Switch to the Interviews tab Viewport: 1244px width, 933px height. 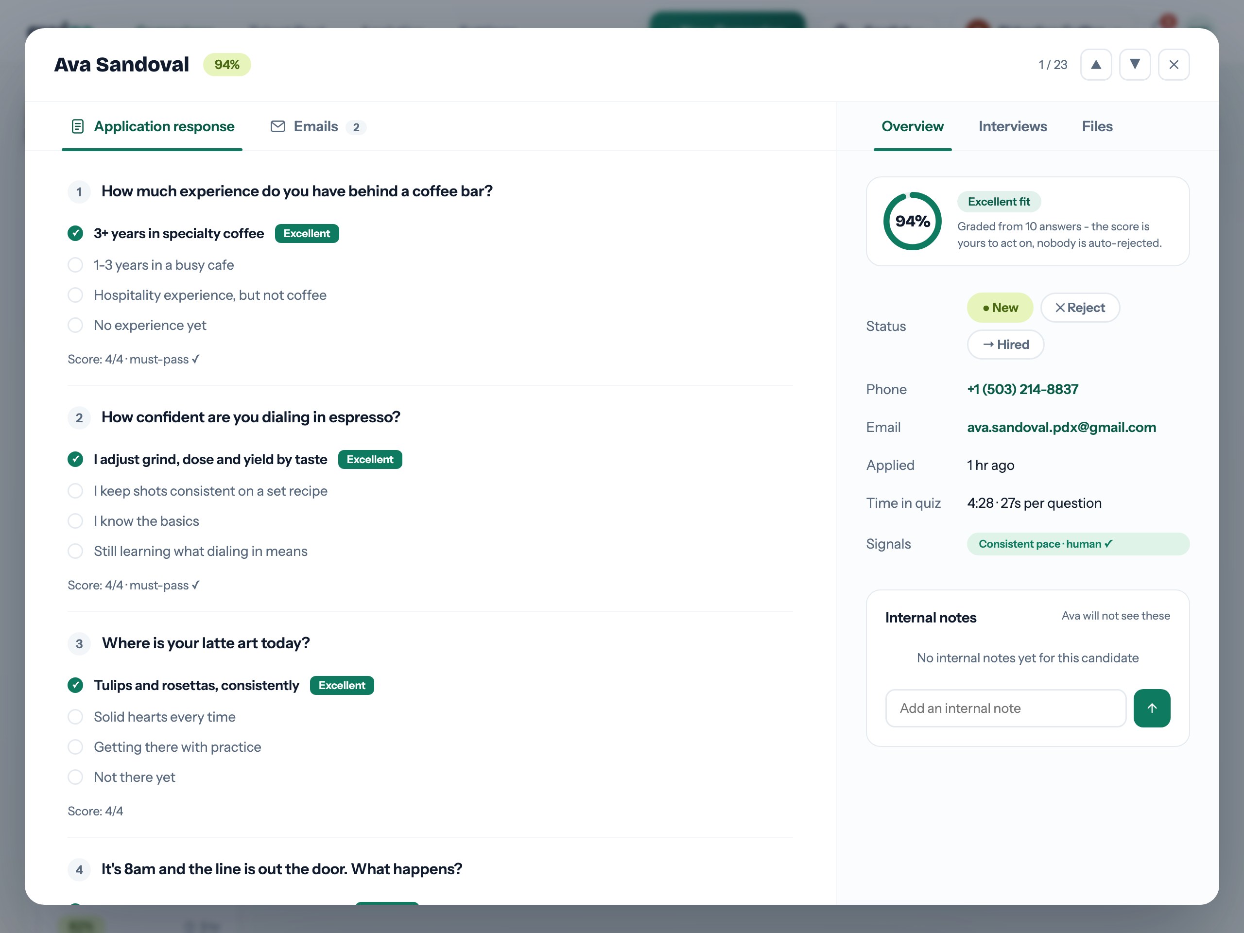(1012, 126)
